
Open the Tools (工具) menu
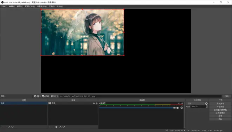click(x=52, y=6)
